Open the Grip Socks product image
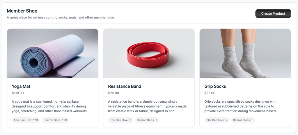This screenshot has width=298, height=135. (x=245, y=53)
